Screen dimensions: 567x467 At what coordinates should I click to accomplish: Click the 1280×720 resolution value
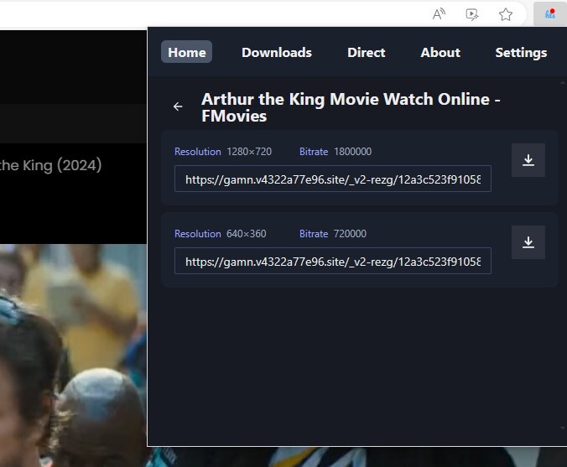(x=249, y=152)
